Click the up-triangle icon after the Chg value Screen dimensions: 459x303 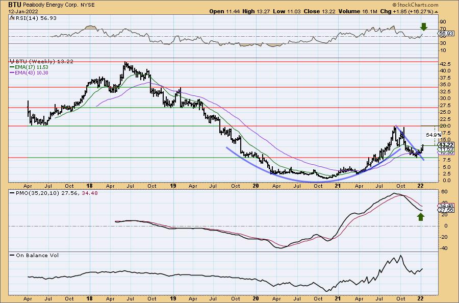point(437,12)
